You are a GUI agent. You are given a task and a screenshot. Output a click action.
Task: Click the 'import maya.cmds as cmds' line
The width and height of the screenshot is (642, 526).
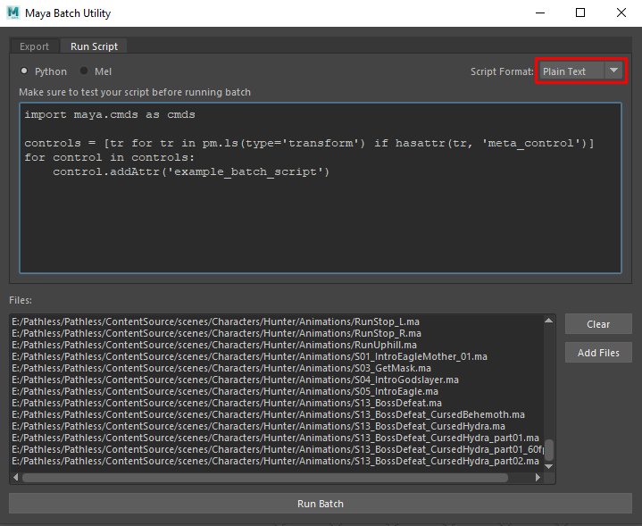[x=110, y=114]
